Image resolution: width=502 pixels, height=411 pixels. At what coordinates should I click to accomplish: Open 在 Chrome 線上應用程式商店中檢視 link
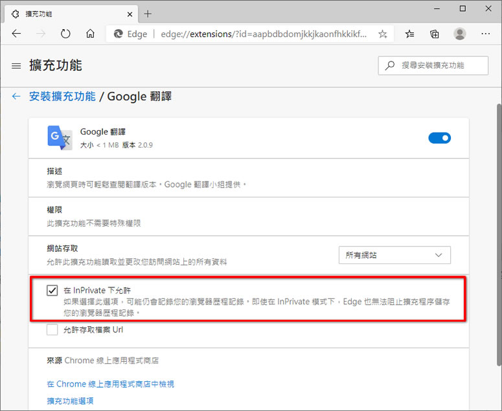[111, 384]
